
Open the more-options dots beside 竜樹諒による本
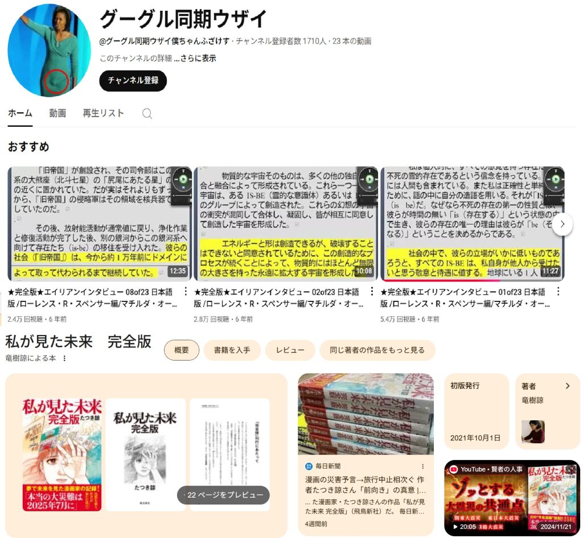(64, 358)
